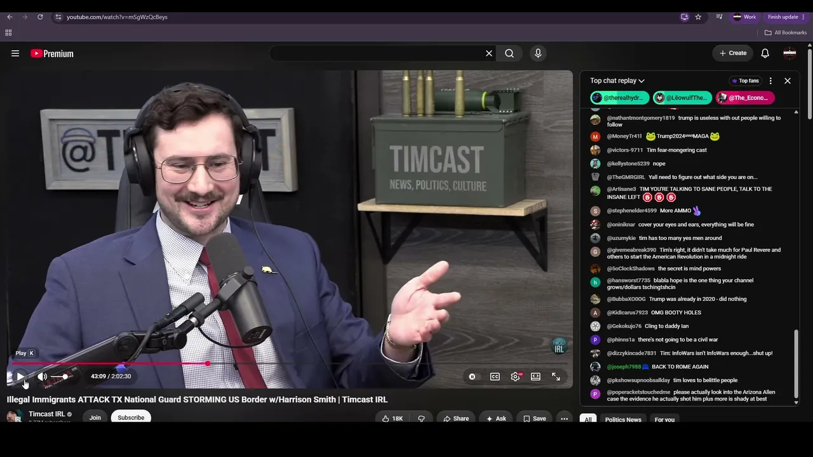Viewport: 813px width, 457px height.
Task: Open the browser apps grid shortcut
Action: coord(8,32)
